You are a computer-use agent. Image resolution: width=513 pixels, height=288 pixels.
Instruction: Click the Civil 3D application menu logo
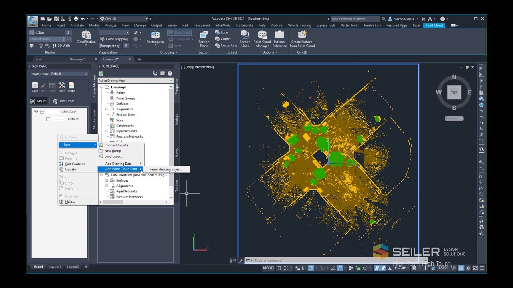coord(33,21)
